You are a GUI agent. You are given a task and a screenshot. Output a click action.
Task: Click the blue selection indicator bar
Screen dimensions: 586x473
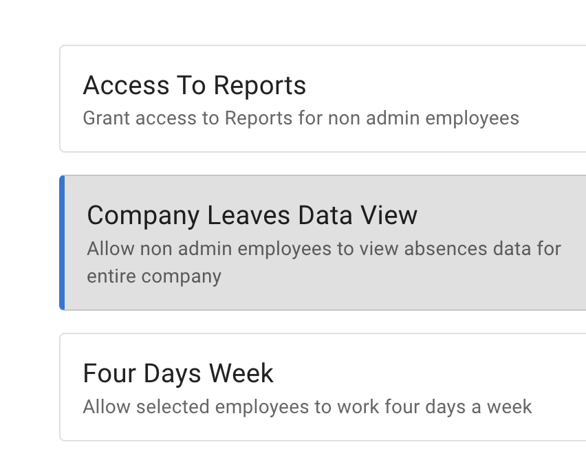63,242
